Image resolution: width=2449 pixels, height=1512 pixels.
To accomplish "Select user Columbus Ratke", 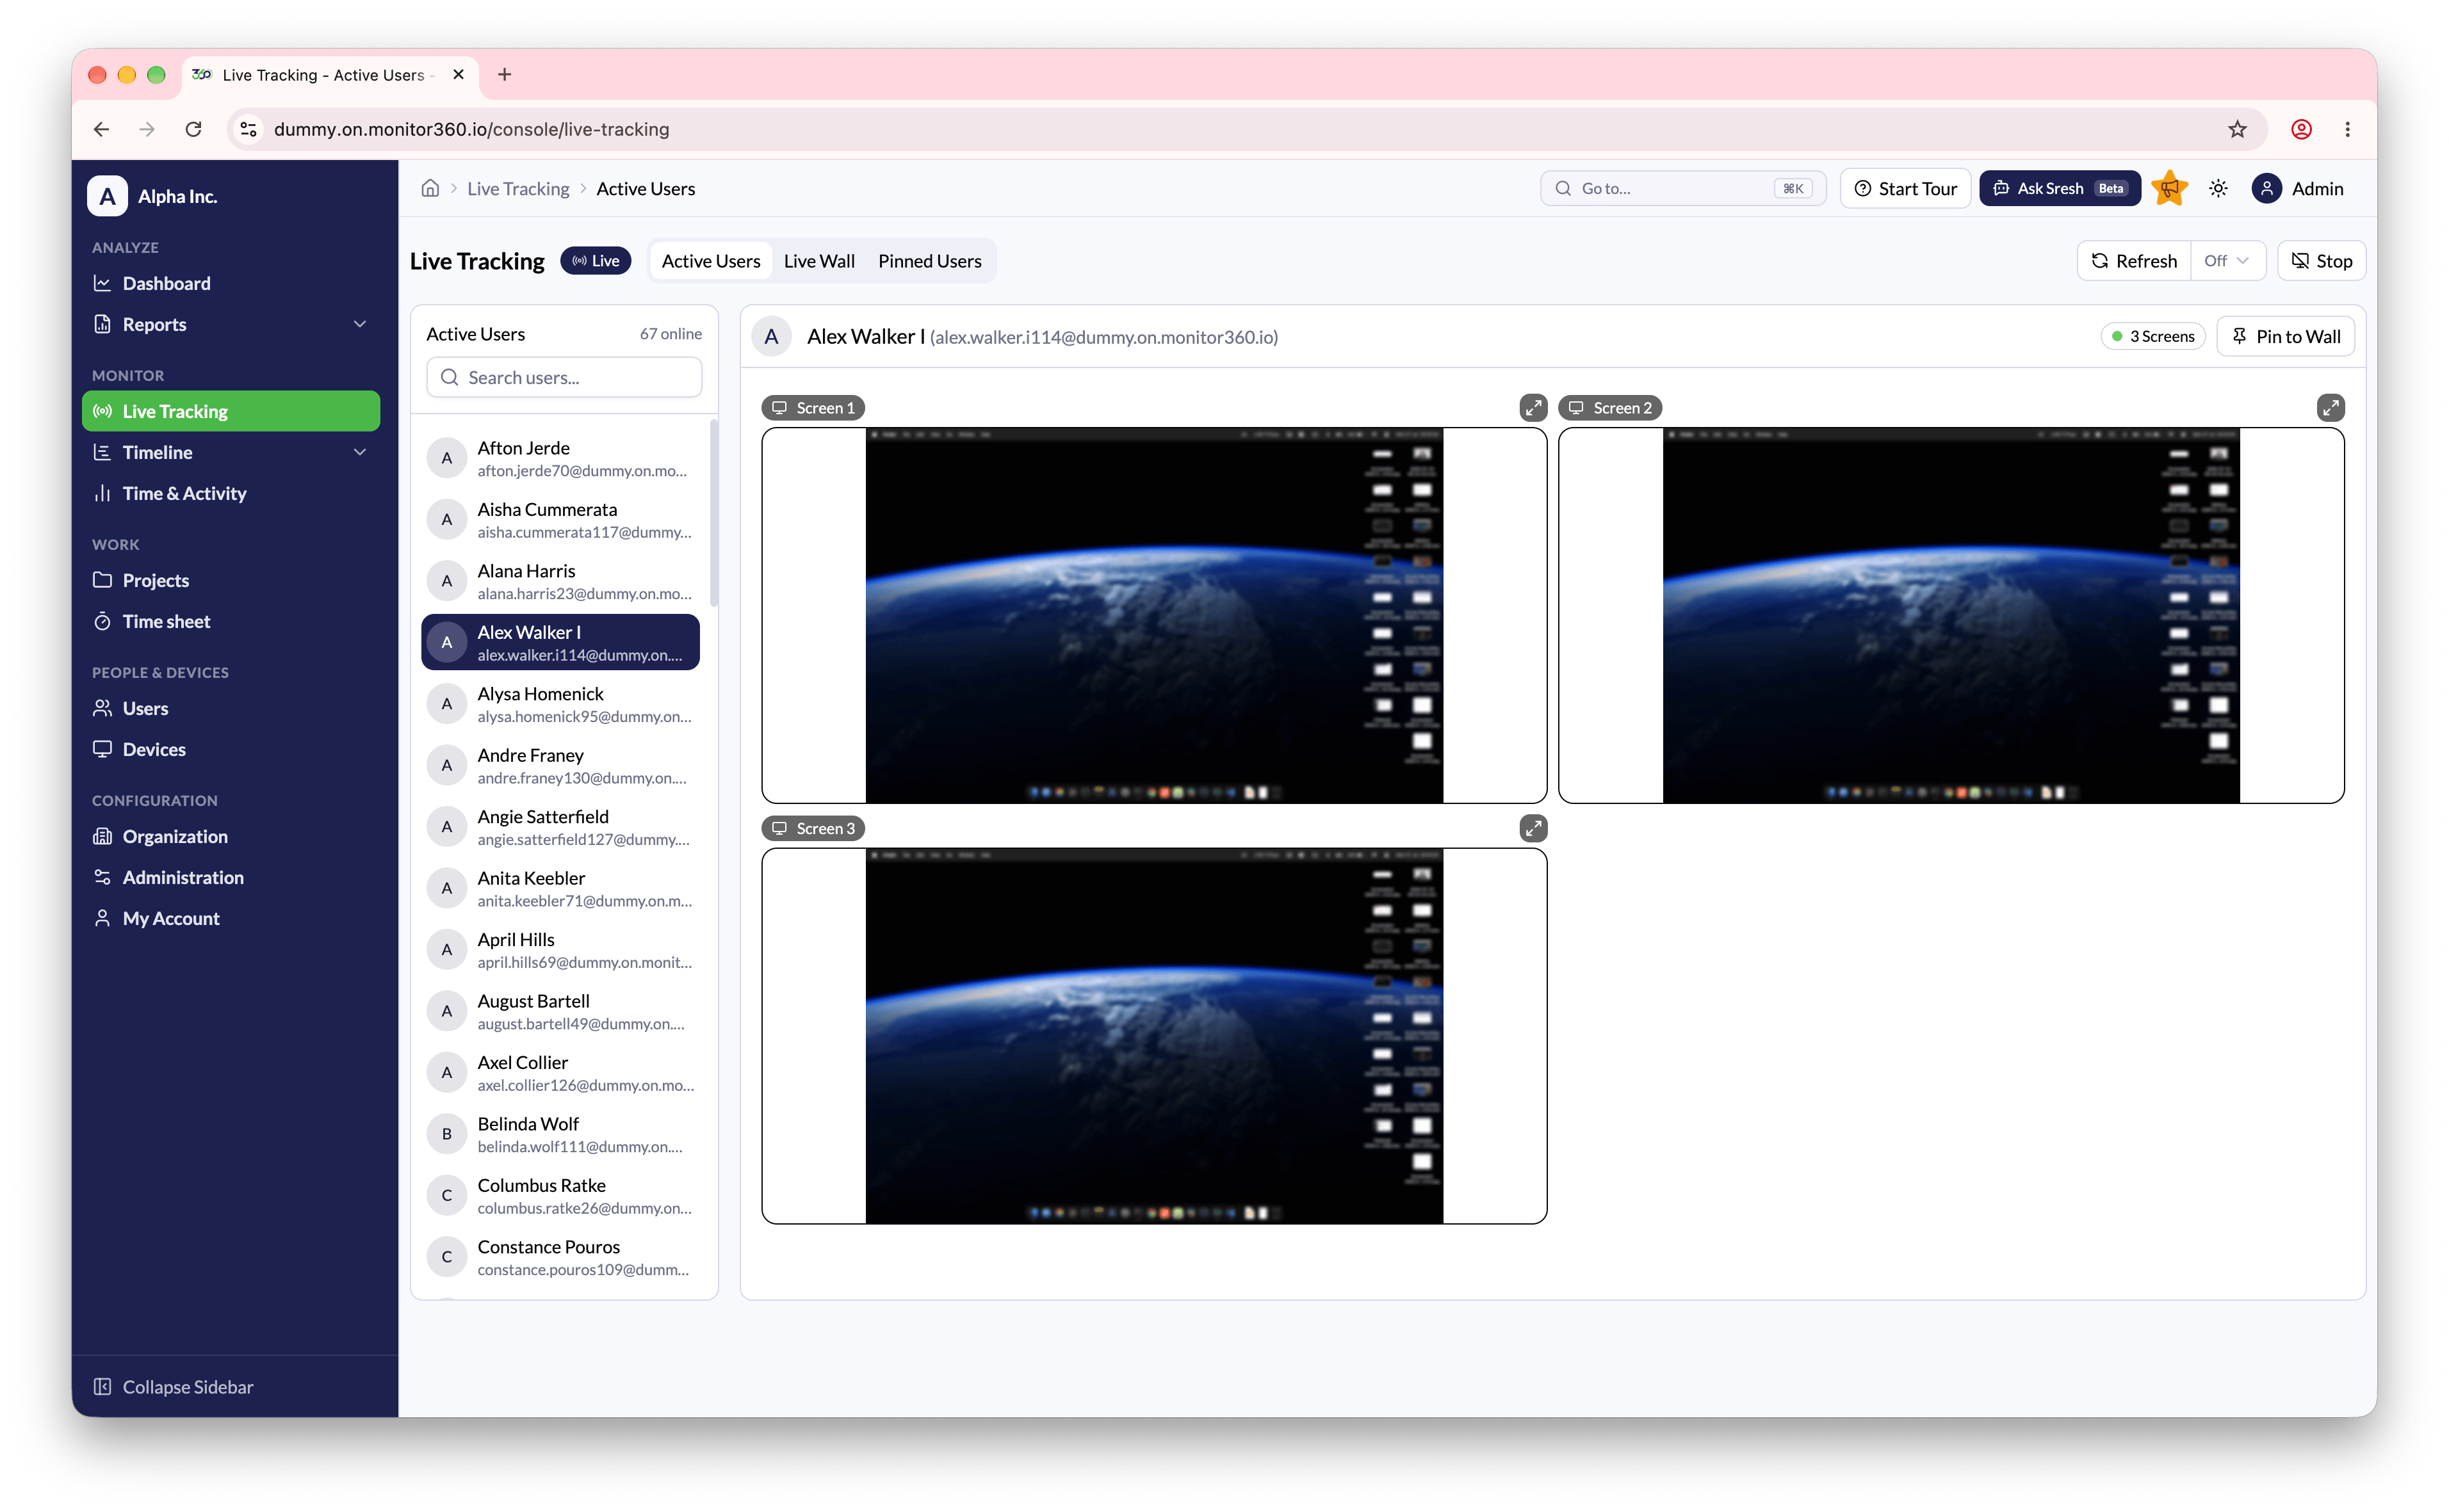I will (560, 1196).
